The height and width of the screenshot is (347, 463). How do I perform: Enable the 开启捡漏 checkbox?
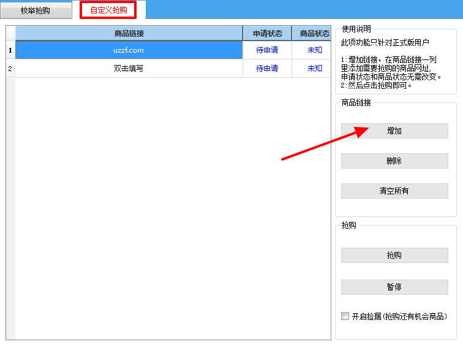(345, 316)
